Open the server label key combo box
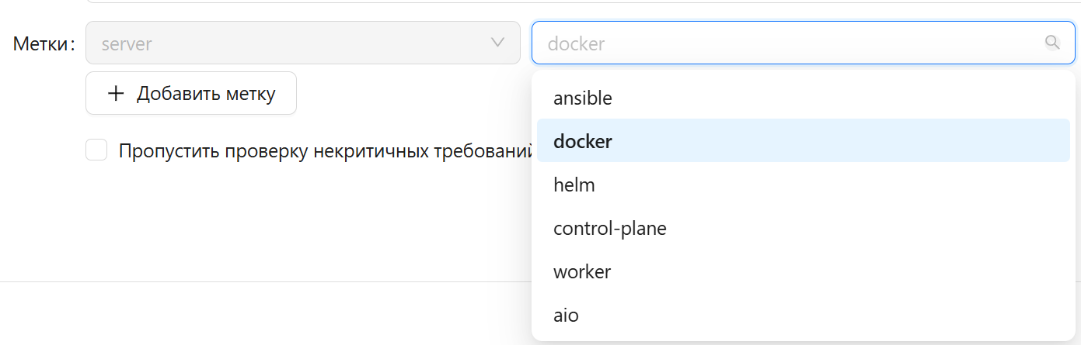Image resolution: width=1081 pixels, height=345 pixels. tap(302, 43)
